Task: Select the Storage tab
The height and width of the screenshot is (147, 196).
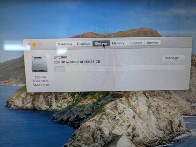Action: 101,43
